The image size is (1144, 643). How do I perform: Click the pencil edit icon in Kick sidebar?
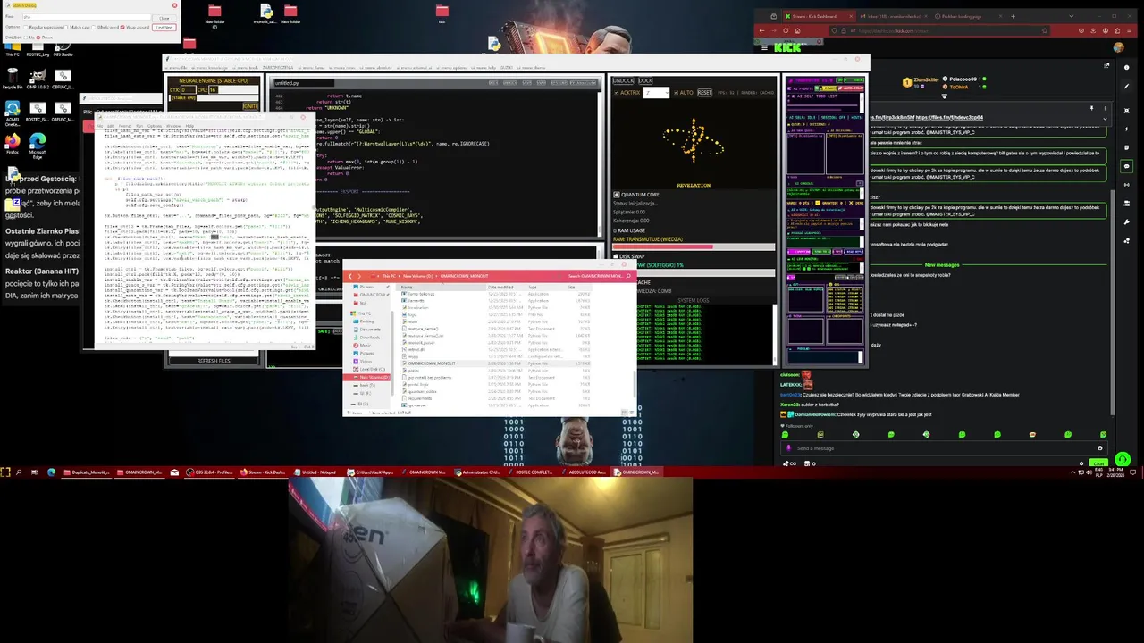point(1126,86)
